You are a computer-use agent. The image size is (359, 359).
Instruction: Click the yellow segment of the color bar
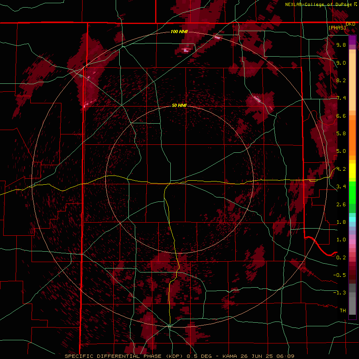tap(352, 171)
